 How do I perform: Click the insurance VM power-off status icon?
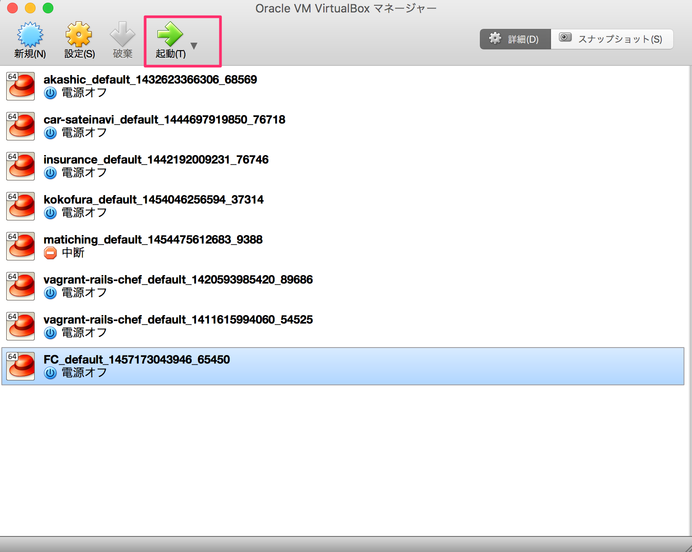[50, 173]
